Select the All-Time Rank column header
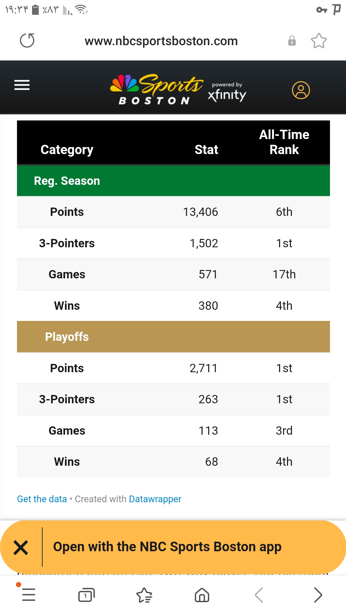 (284, 142)
